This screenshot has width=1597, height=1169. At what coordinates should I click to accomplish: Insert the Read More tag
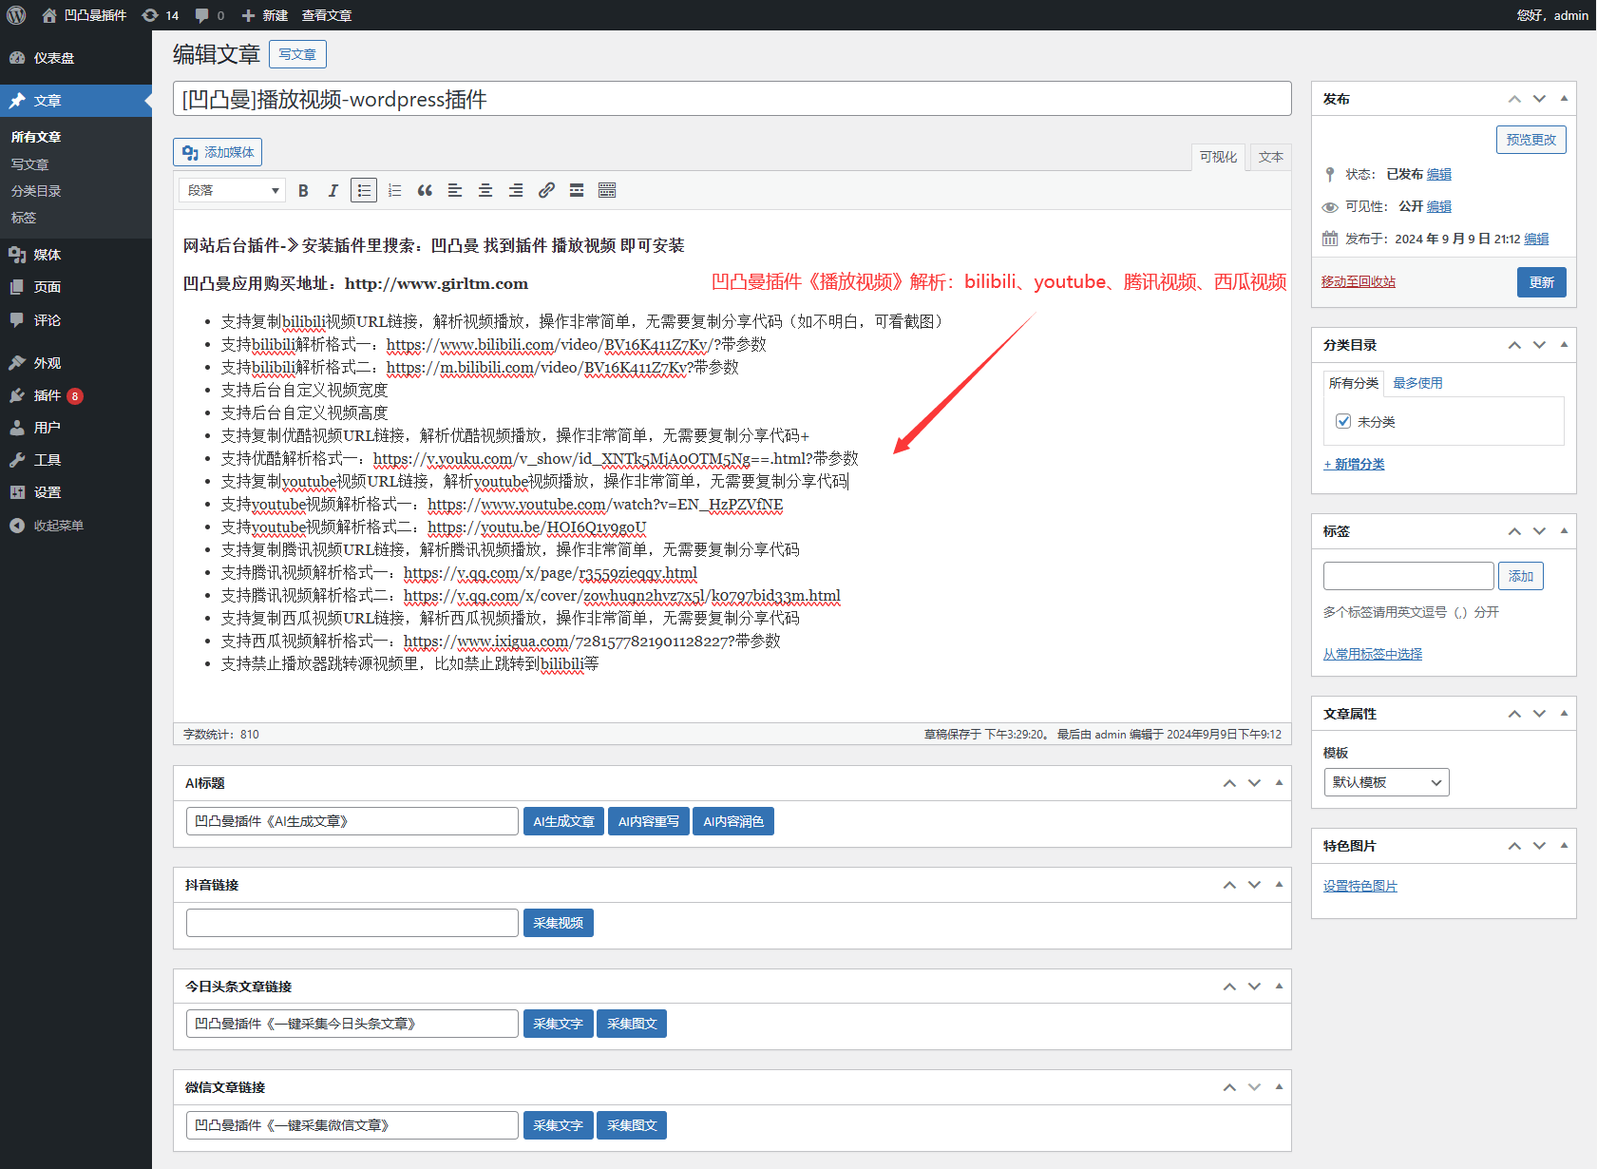pyautogui.click(x=577, y=191)
